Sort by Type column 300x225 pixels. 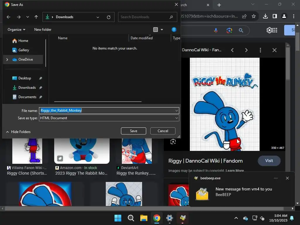176,38
